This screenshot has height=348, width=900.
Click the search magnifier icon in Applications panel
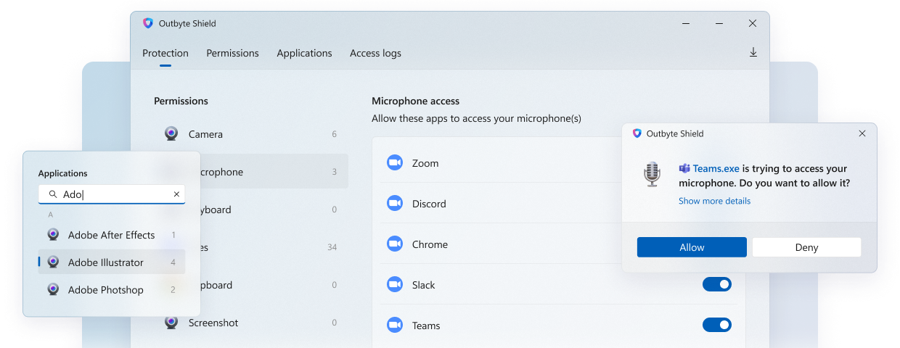tap(53, 194)
